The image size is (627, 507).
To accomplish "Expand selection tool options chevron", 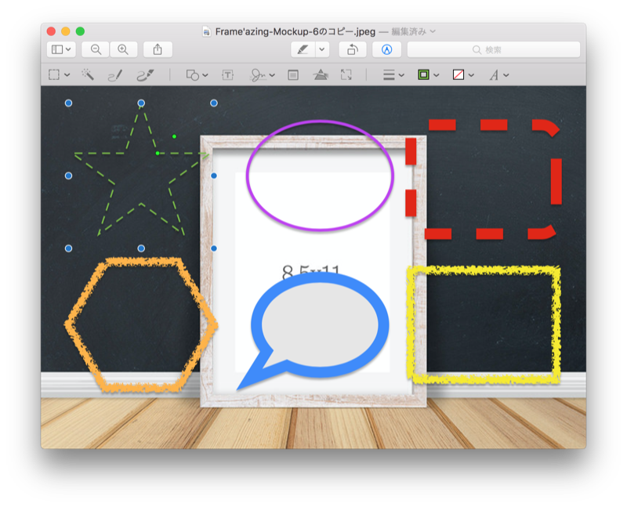I will 67,74.
